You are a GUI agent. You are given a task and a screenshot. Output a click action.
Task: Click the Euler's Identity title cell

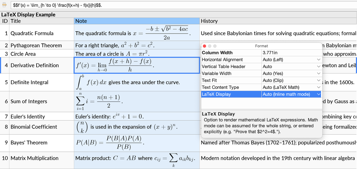[x=42, y=117]
